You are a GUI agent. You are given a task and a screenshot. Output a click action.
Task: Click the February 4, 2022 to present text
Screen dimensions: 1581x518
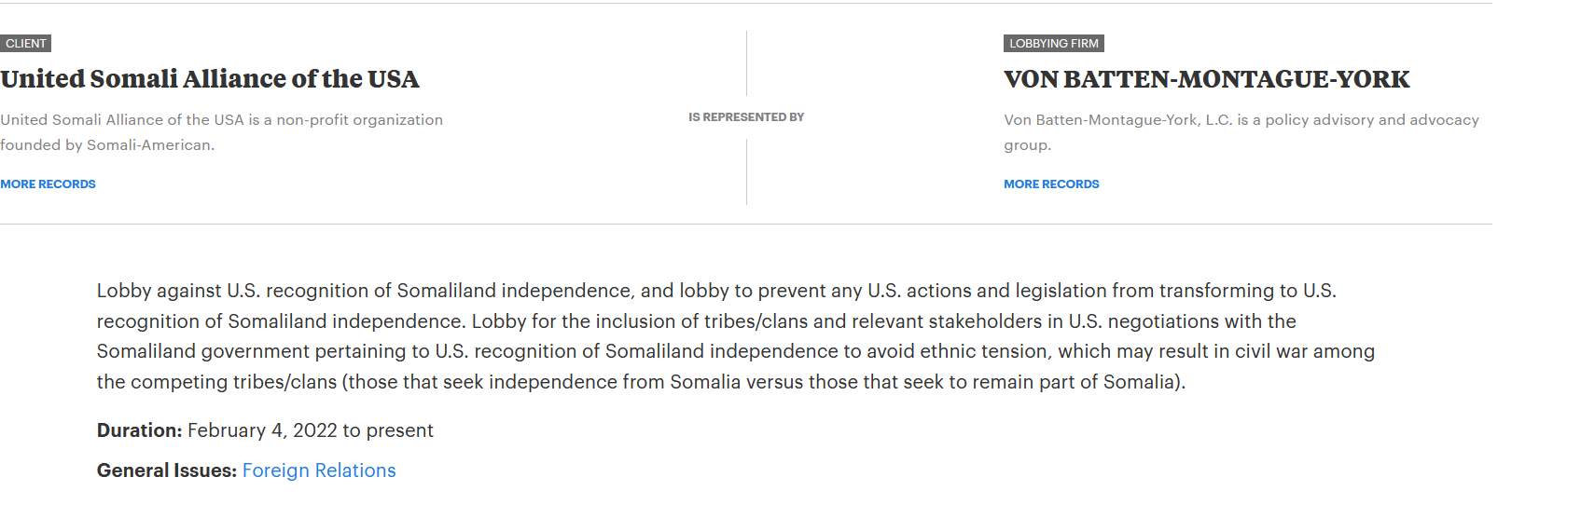pos(311,430)
